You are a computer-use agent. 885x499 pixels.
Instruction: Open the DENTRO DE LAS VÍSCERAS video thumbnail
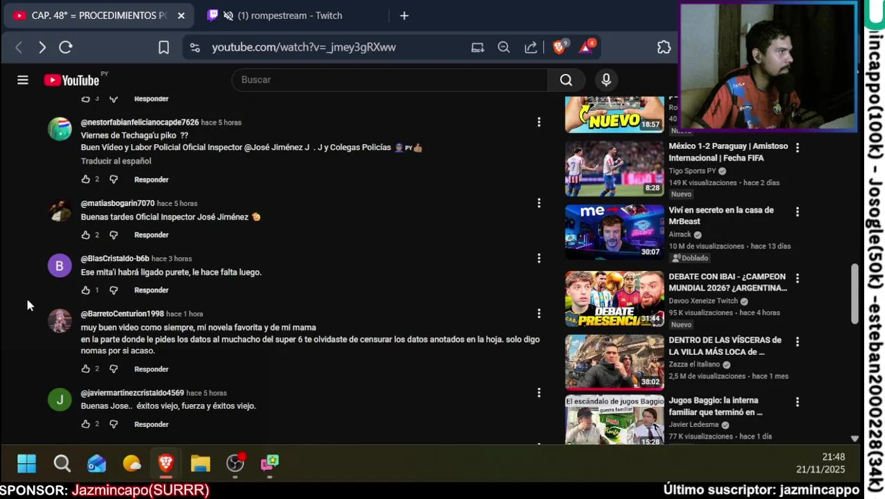(x=614, y=362)
